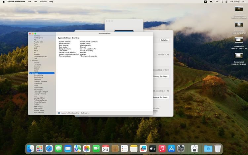The height and width of the screenshot is (155, 248).
Task: Collapse the Network section in sidebar
Action: point(30,61)
